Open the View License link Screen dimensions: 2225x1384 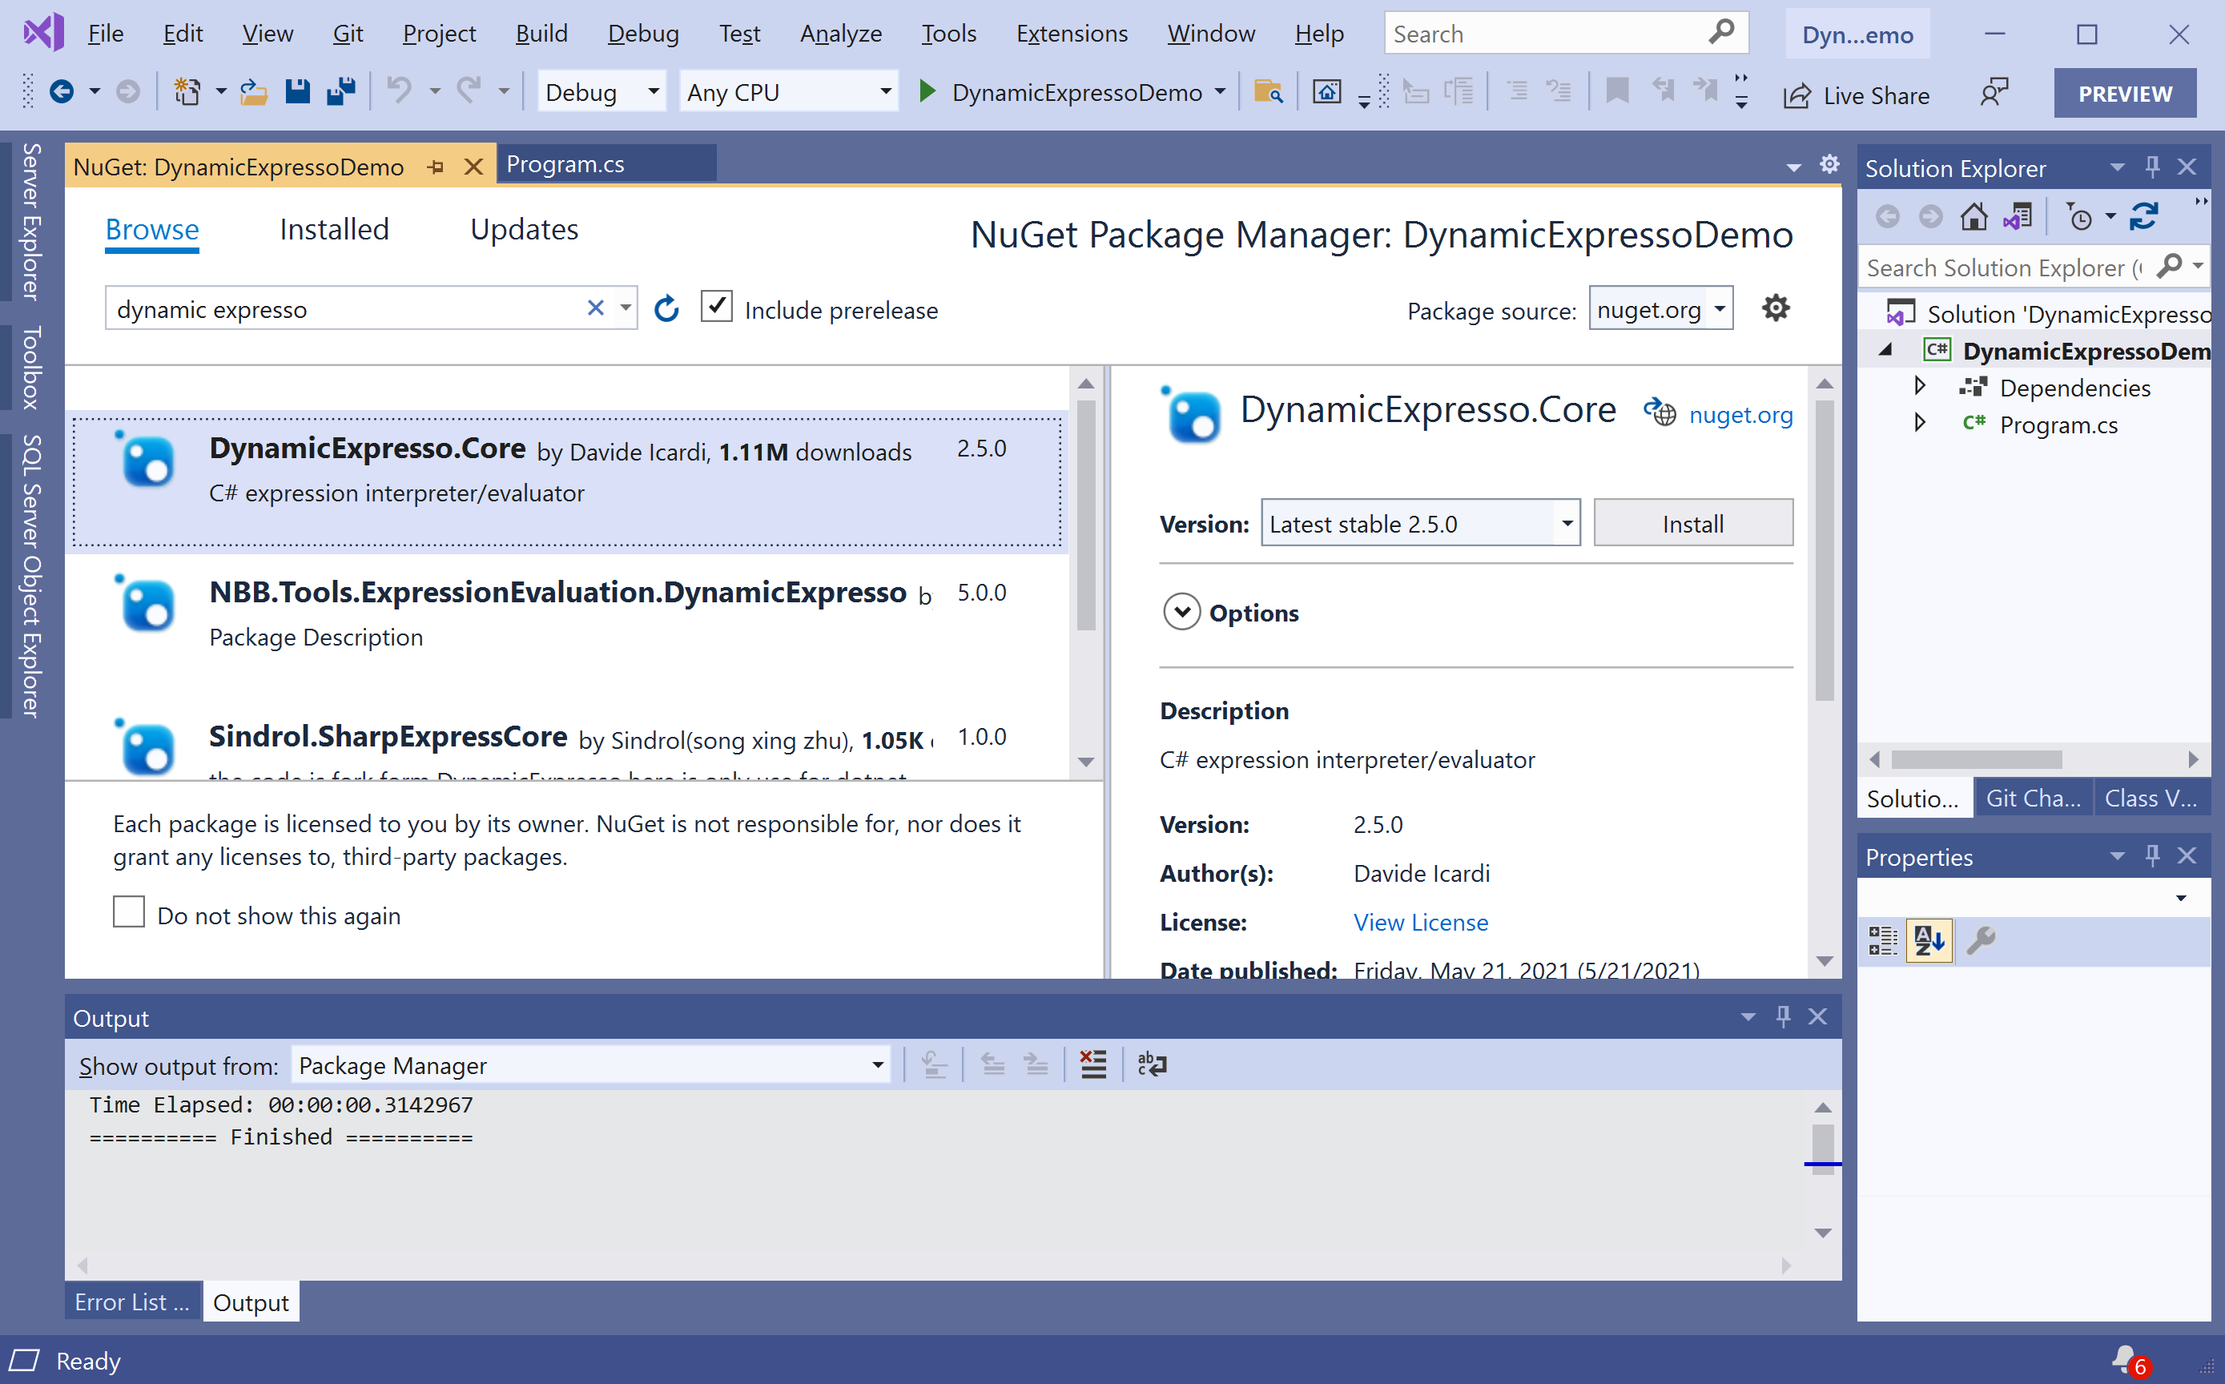[1421, 922]
